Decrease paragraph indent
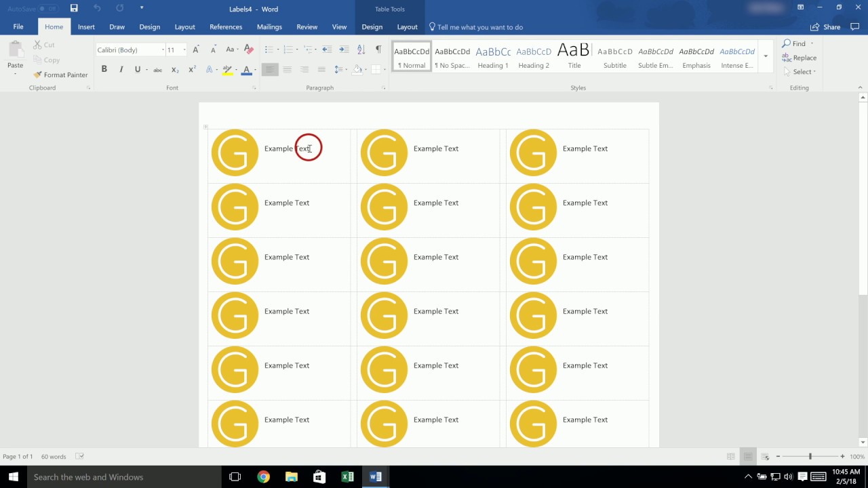Viewport: 868px width, 488px height. (x=327, y=49)
